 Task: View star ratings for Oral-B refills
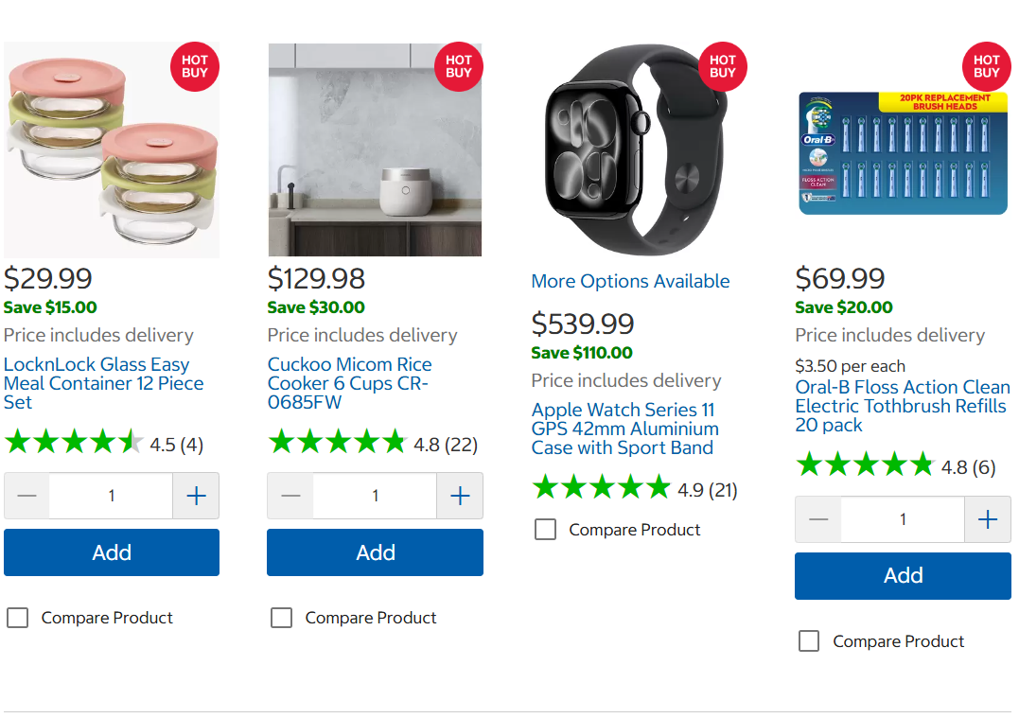(x=865, y=465)
